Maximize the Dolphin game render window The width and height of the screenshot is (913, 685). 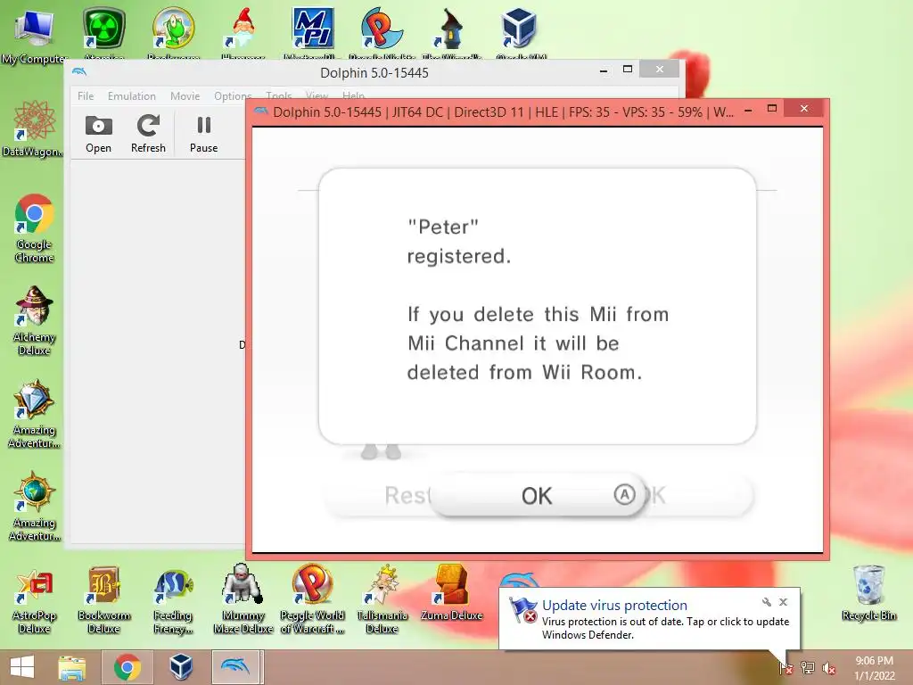coord(772,108)
